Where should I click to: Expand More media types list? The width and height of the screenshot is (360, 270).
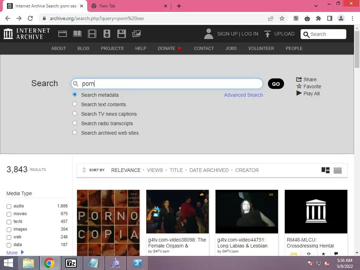[x=15, y=252]
